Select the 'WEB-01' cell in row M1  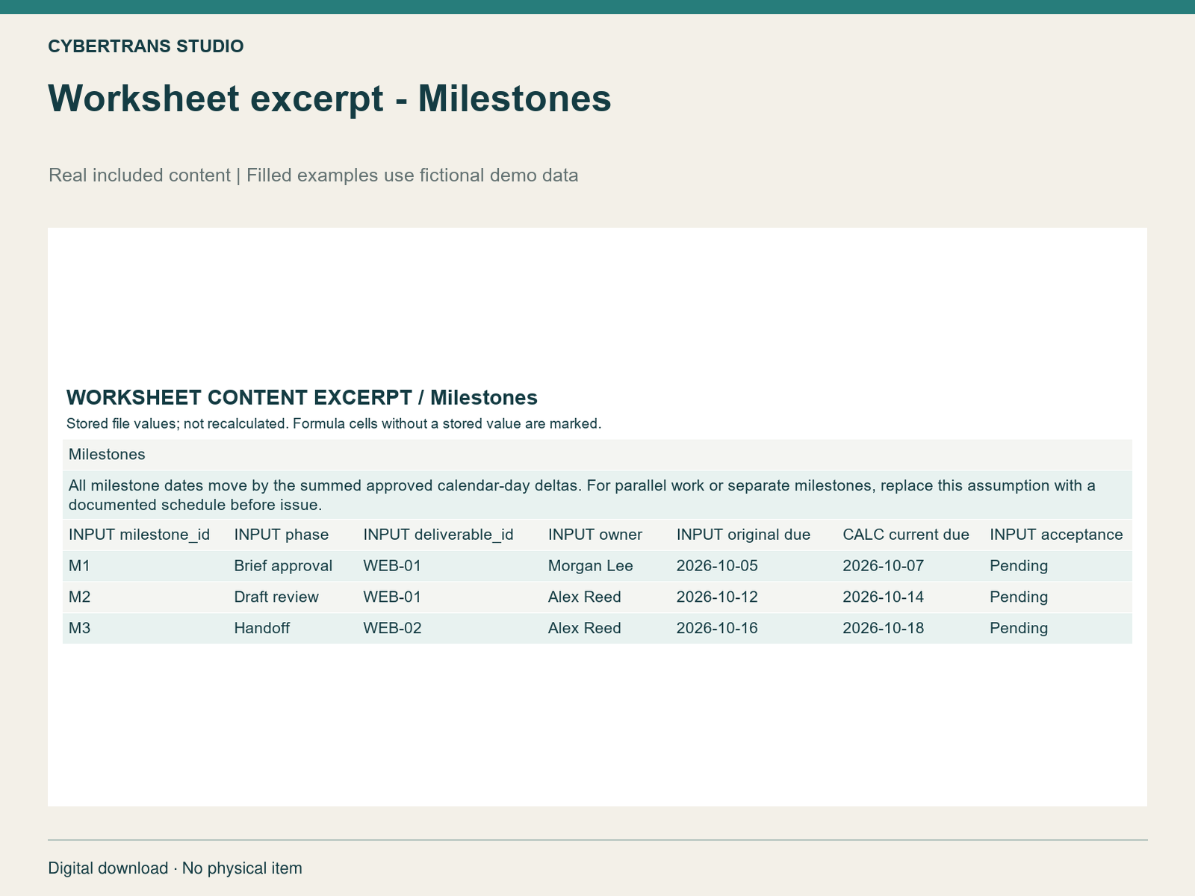click(x=392, y=566)
